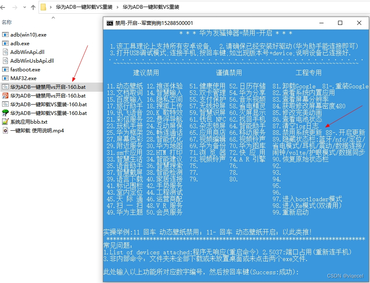Expand the chevron between the two breadcrumb folders

117,7
